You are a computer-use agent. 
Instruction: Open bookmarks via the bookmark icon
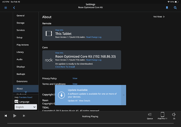[x=167, y=8]
